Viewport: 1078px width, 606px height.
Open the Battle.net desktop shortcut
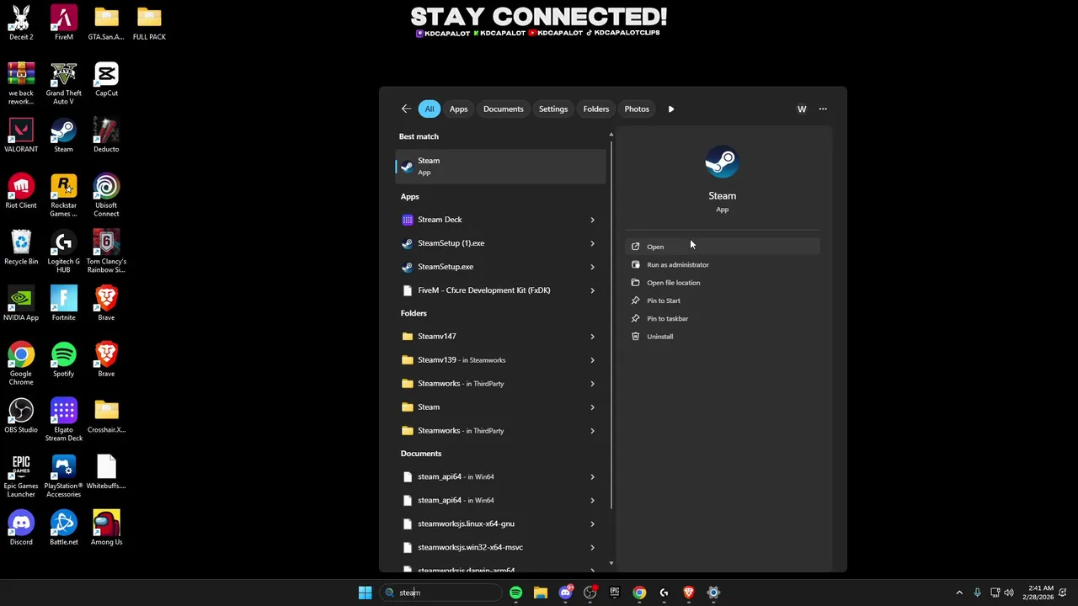point(63,529)
